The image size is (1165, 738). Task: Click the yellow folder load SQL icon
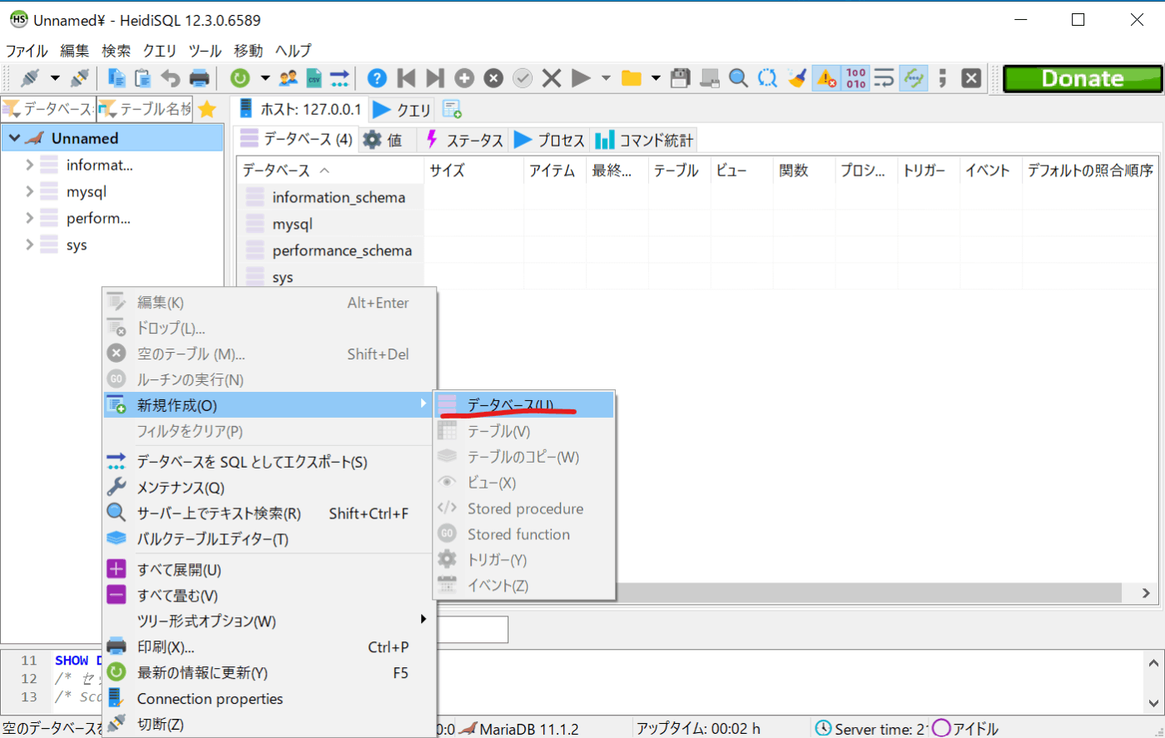click(x=632, y=78)
